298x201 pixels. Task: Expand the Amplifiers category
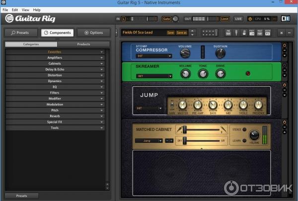[x=55, y=58]
